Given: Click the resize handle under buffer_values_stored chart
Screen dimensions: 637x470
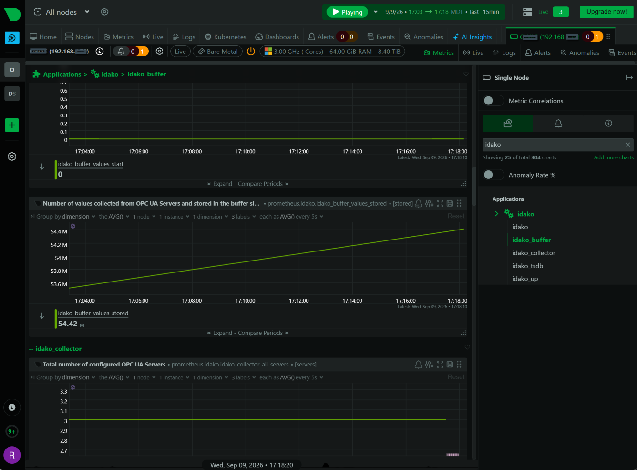Looking at the screenshot, I should (x=463, y=333).
